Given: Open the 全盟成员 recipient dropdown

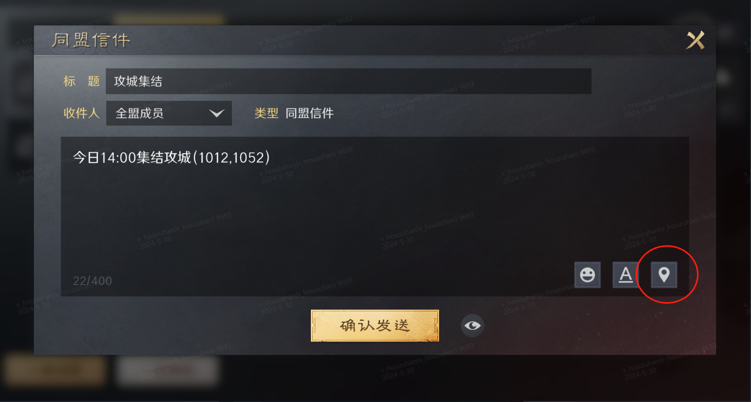Looking at the screenshot, I should coord(169,113).
